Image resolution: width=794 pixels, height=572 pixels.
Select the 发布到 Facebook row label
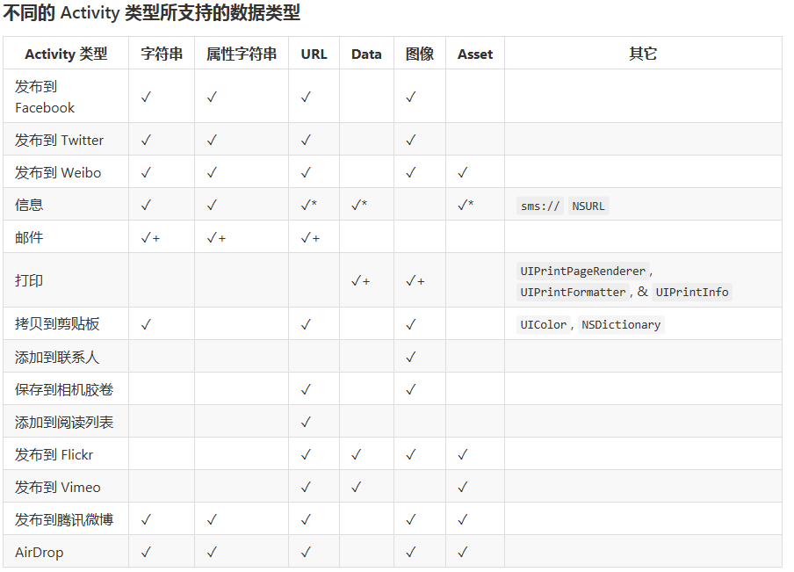[x=45, y=97]
